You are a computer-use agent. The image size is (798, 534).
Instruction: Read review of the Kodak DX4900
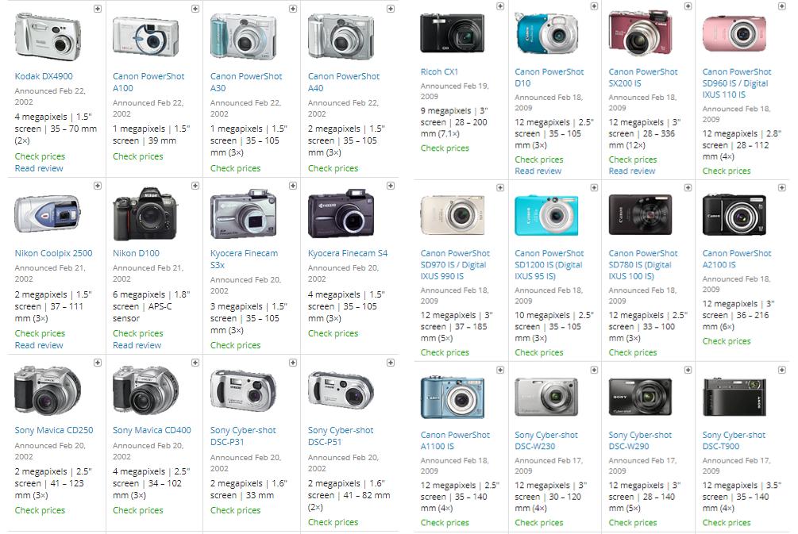39,168
